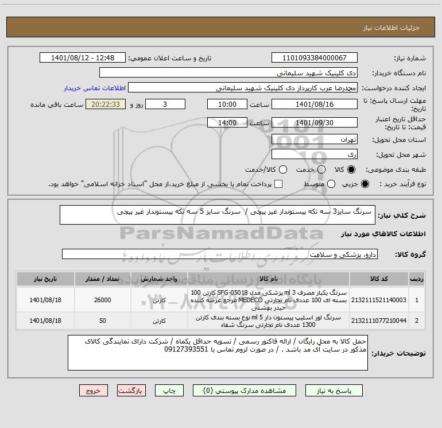442x428 pixels.
Task: Click the واحد شمارش column header
Action: (159, 279)
